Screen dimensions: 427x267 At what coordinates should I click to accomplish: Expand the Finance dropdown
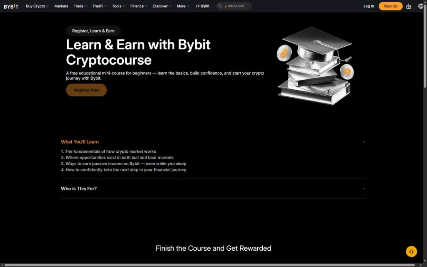(138, 6)
